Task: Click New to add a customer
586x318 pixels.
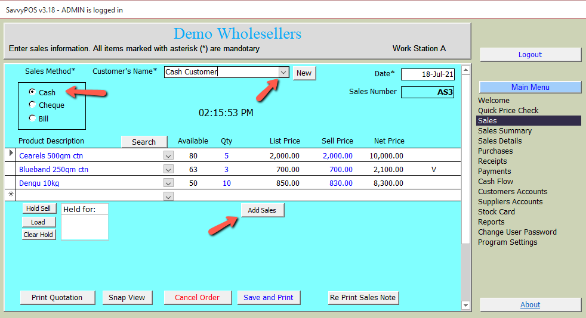Action: coord(304,73)
